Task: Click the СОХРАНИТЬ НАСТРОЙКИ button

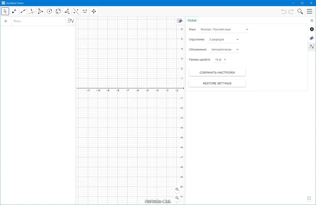Action: pos(217,72)
